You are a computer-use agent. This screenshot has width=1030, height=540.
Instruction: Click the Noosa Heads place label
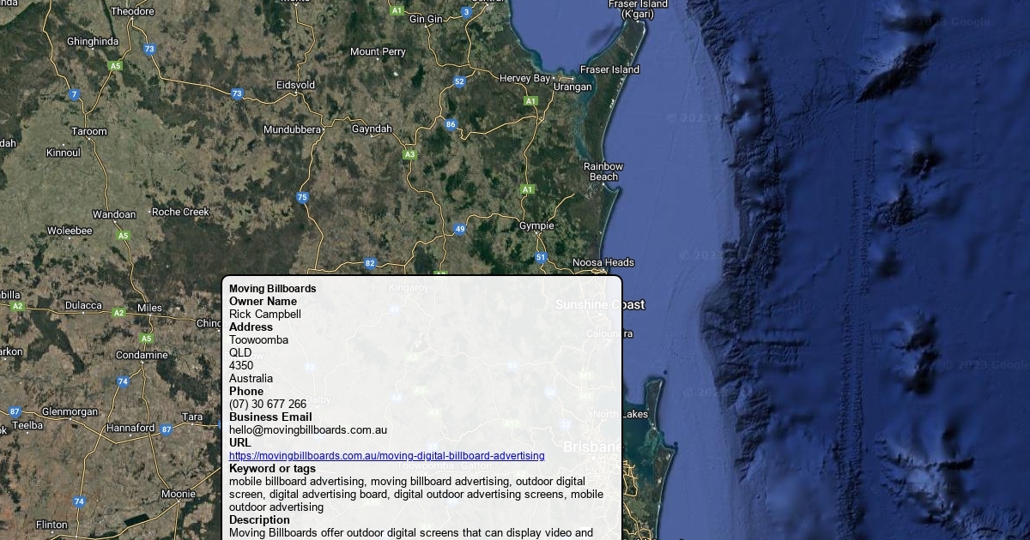[603, 263]
